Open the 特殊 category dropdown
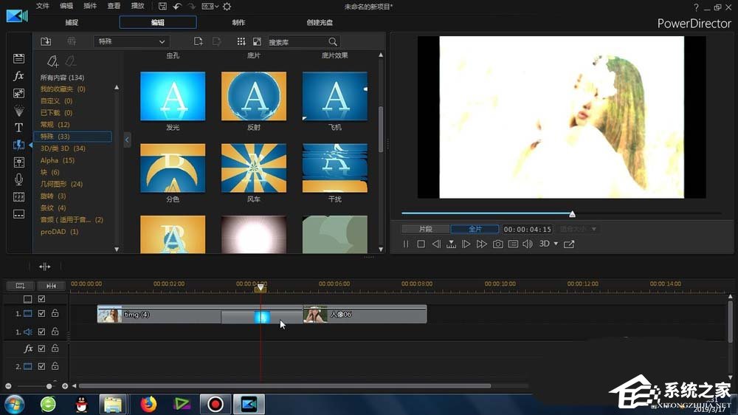The image size is (738, 415). click(131, 41)
